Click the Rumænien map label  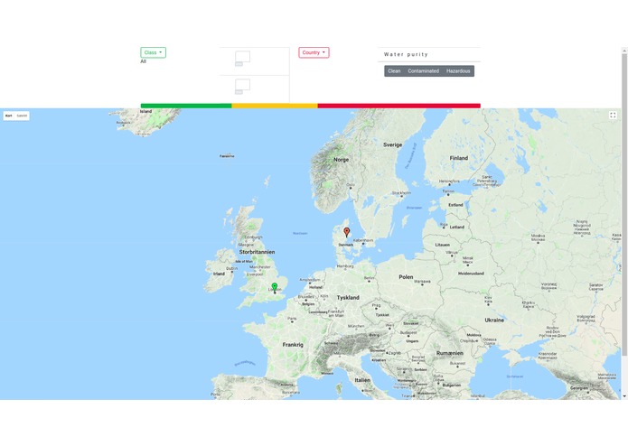450,353
